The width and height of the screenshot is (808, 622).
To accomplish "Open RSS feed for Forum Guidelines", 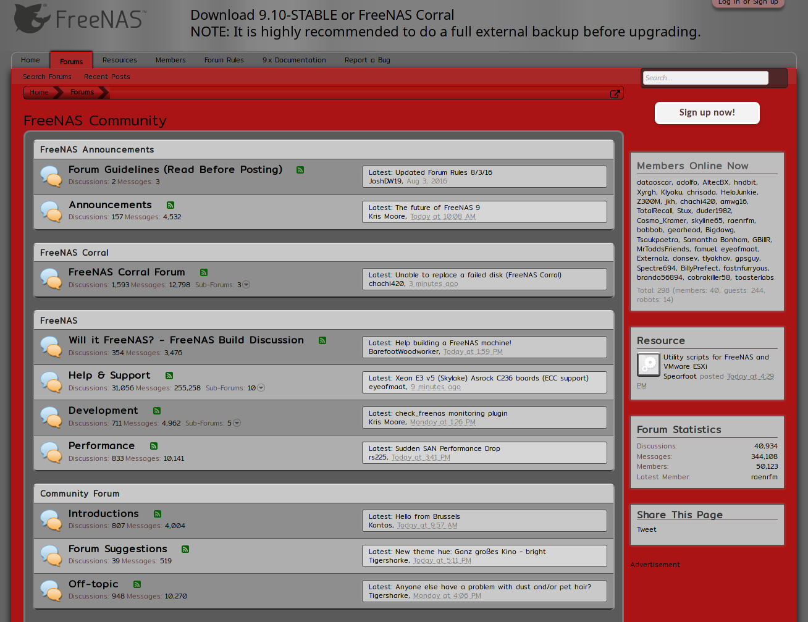I will click(300, 170).
